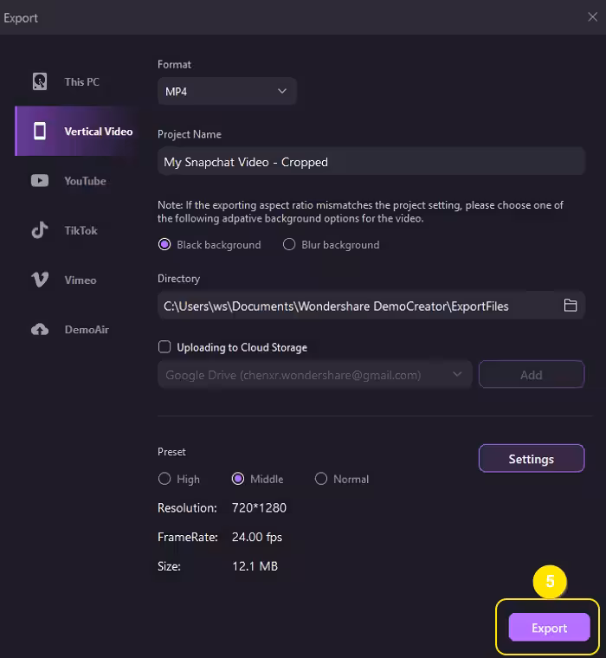This screenshot has width=606, height=658.
Task: Expand the Google Drive account dropdown
Action: click(x=314, y=375)
